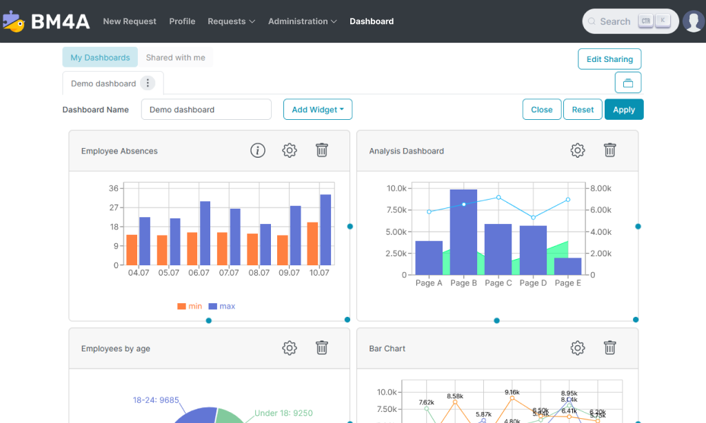Image resolution: width=706 pixels, height=423 pixels.
Task: Click the 04.07 date axis label
Action: point(138,273)
